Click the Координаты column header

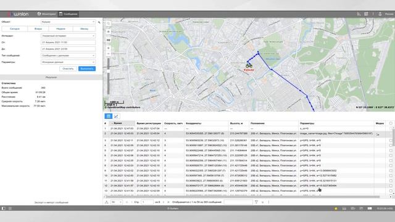(207, 123)
